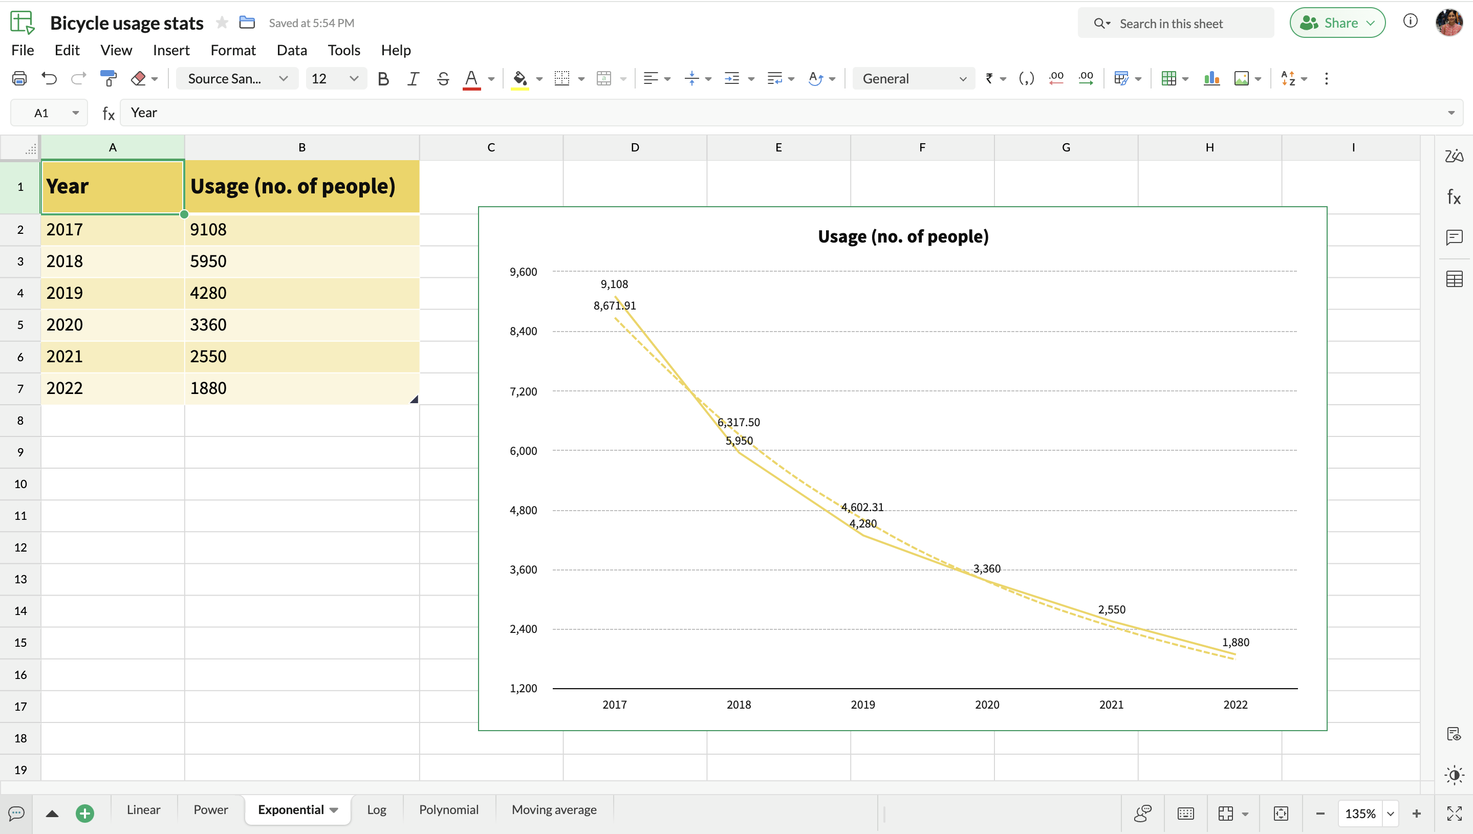This screenshot has height=834, width=1473.
Task: Open the font family Source Sans dropdown
Action: click(237, 78)
